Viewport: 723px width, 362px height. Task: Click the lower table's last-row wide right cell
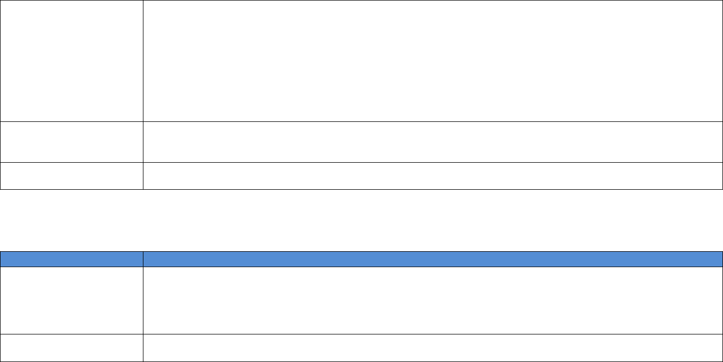[x=432, y=348]
